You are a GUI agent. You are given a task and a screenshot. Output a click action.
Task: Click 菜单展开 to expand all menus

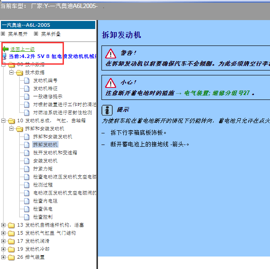[x=18, y=34]
